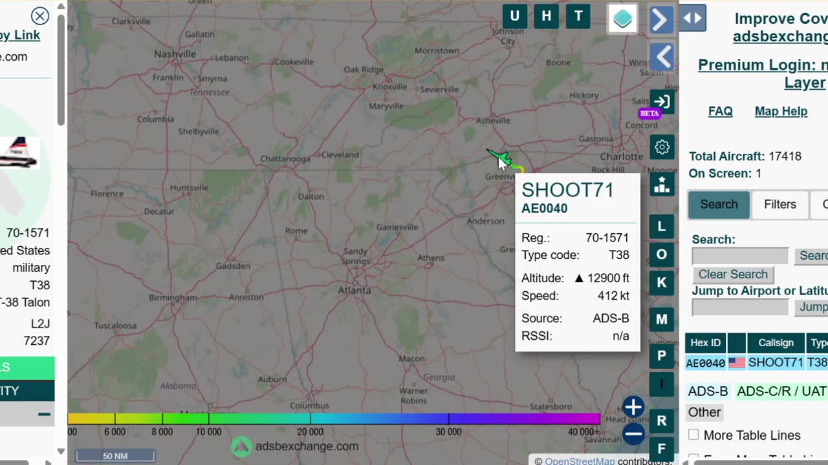Click the Search text input field

coord(740,256)
